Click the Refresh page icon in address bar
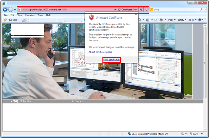Screen dimensions: 209x138 point(141,10)
